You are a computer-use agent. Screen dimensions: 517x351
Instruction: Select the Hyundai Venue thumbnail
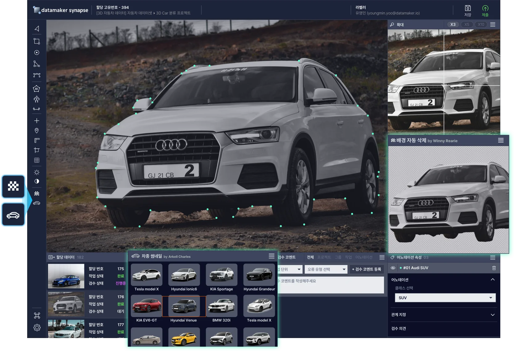click(x=184, y=306)
